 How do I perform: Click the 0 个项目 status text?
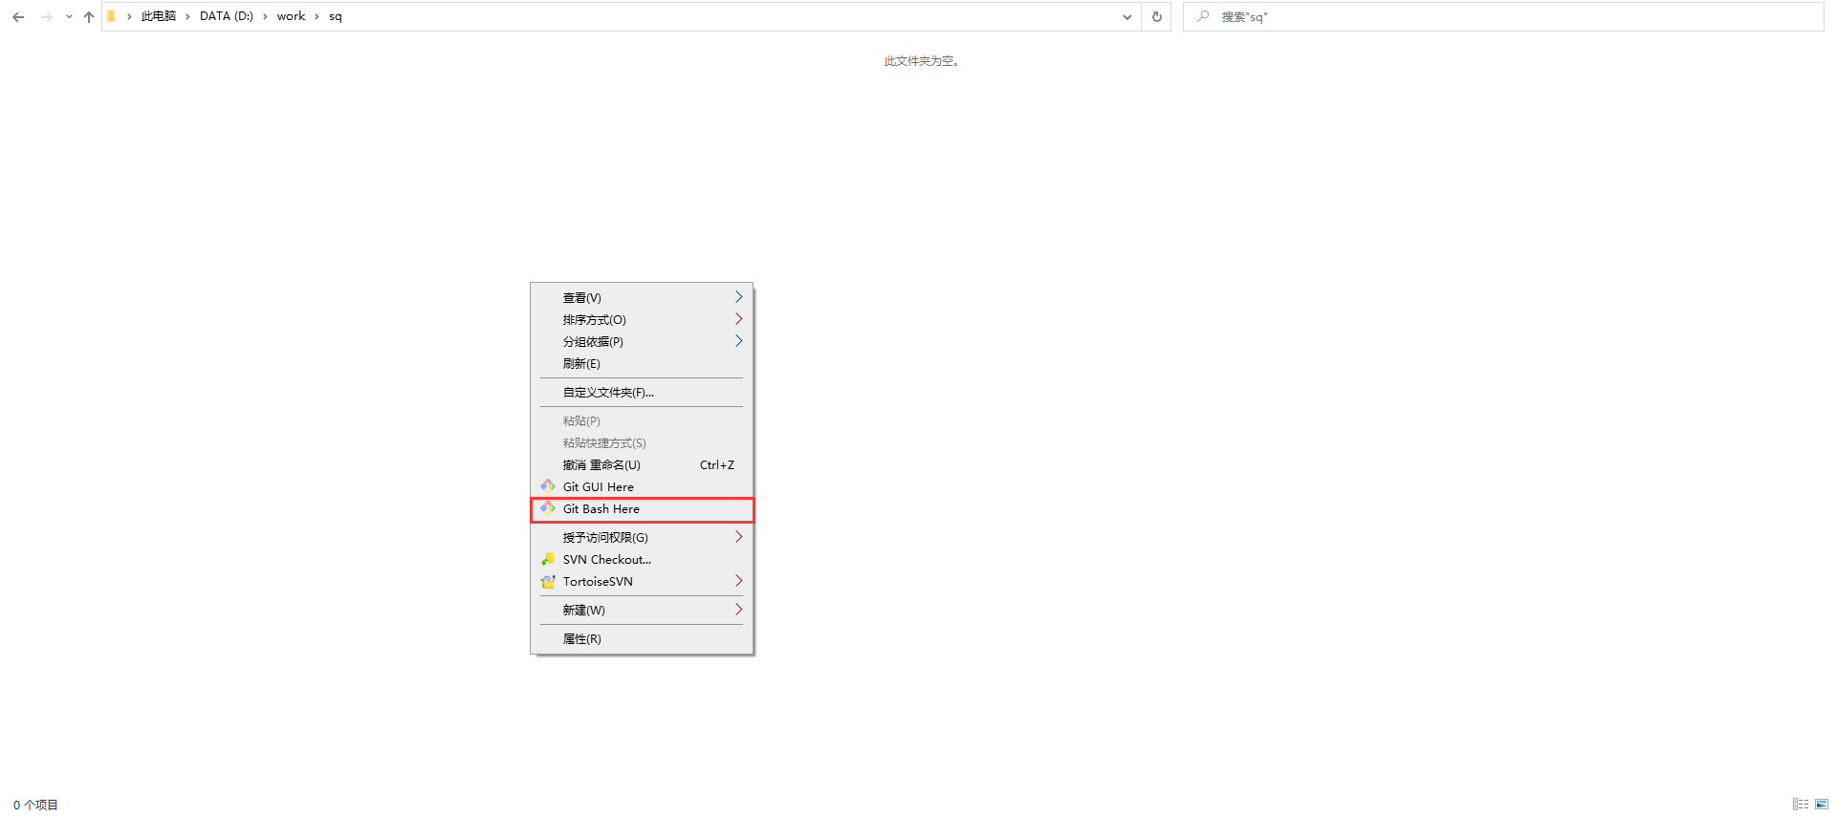36,805
